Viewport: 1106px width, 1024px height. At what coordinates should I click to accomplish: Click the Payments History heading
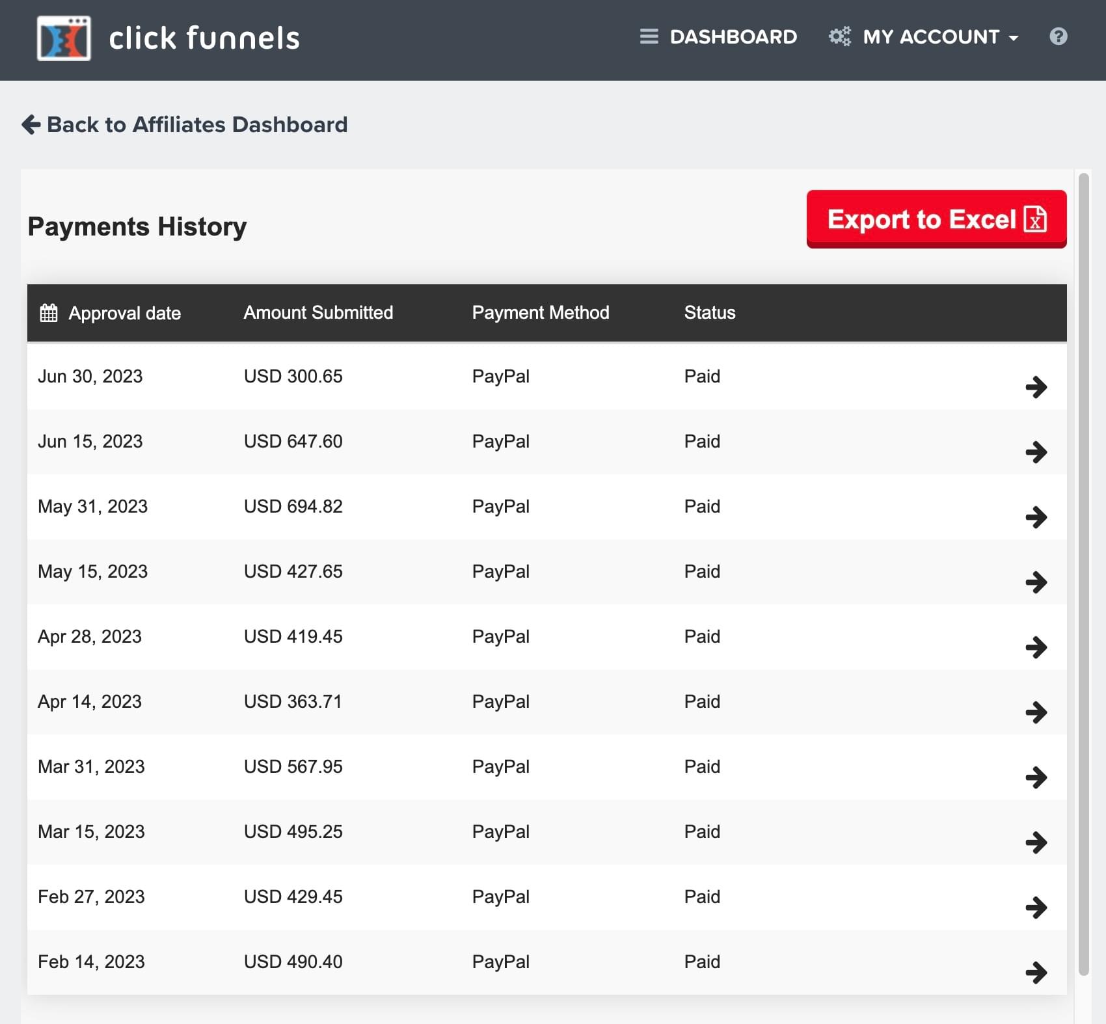137,226
